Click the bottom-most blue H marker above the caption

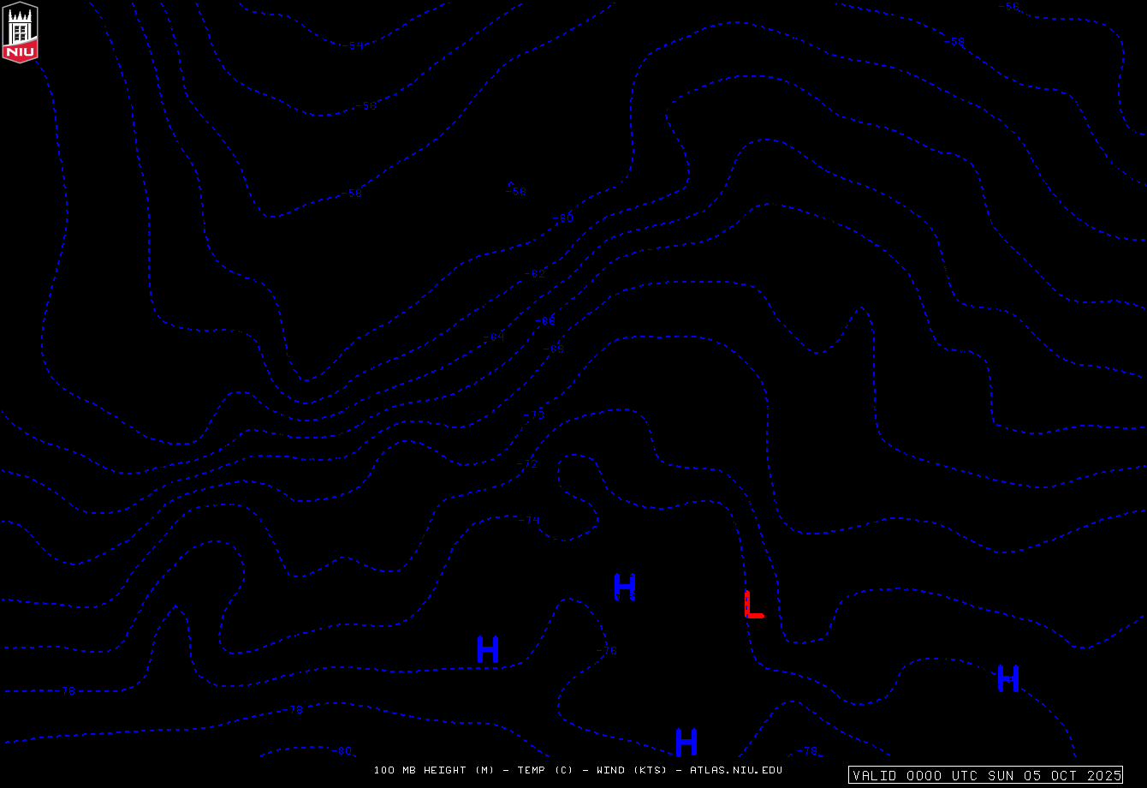686,742
